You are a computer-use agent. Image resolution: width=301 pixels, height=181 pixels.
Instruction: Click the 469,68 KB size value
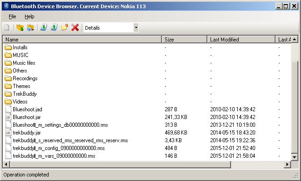[x=176, y=133]
